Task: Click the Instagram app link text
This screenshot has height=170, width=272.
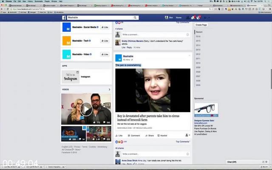Action: (85, 76)
